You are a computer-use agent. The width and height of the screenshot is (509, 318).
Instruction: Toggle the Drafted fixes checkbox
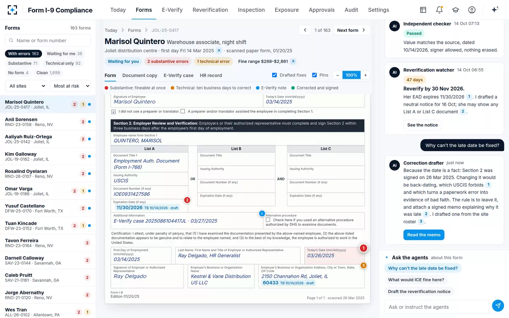pos(274,75)
